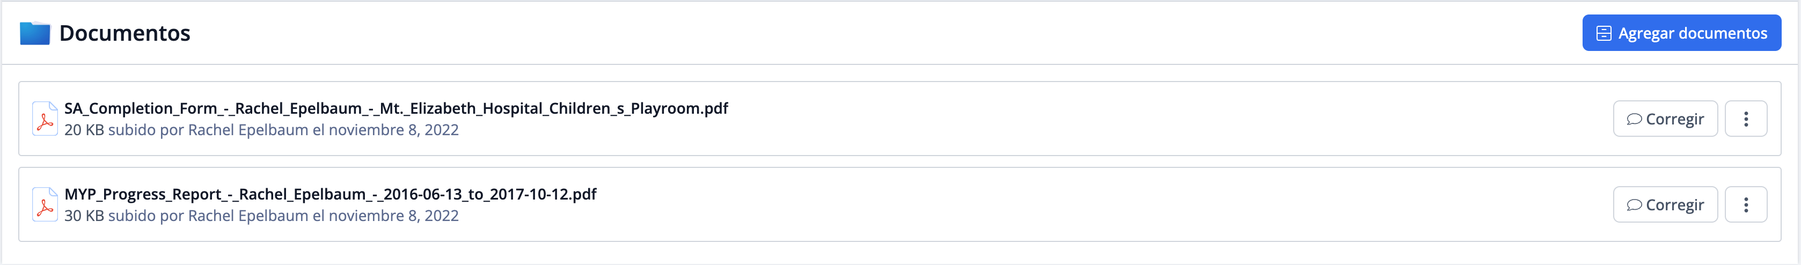Click the document icon inside Agregar documentos
Viewport: 1801px width, 265px height.
pos(1603,34)
